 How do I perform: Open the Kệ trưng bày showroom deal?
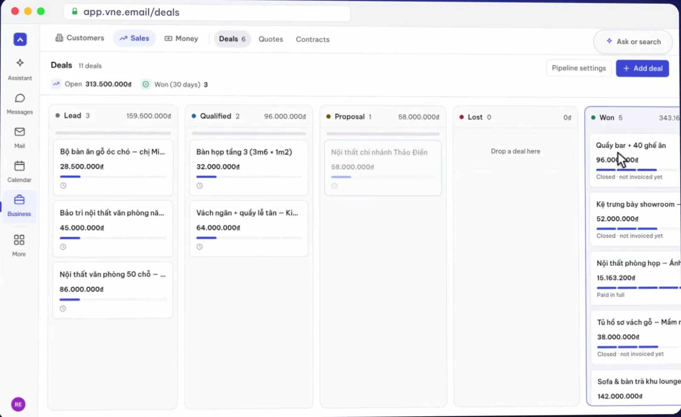coord(636,220)
